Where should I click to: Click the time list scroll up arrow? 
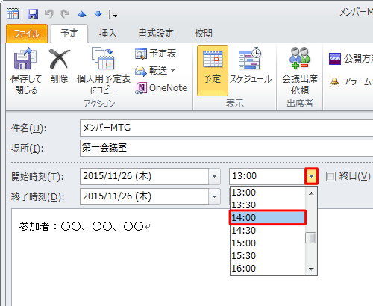[x=311, y=193]
